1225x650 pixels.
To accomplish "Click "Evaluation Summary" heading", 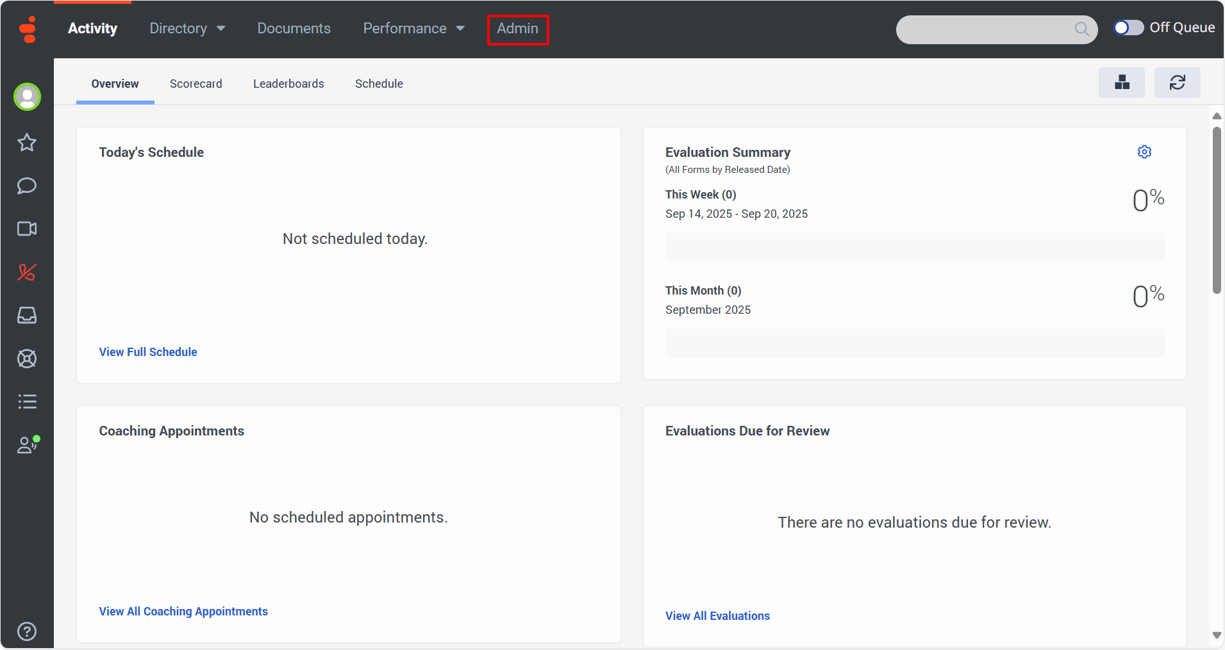I will tap(728, 152).
